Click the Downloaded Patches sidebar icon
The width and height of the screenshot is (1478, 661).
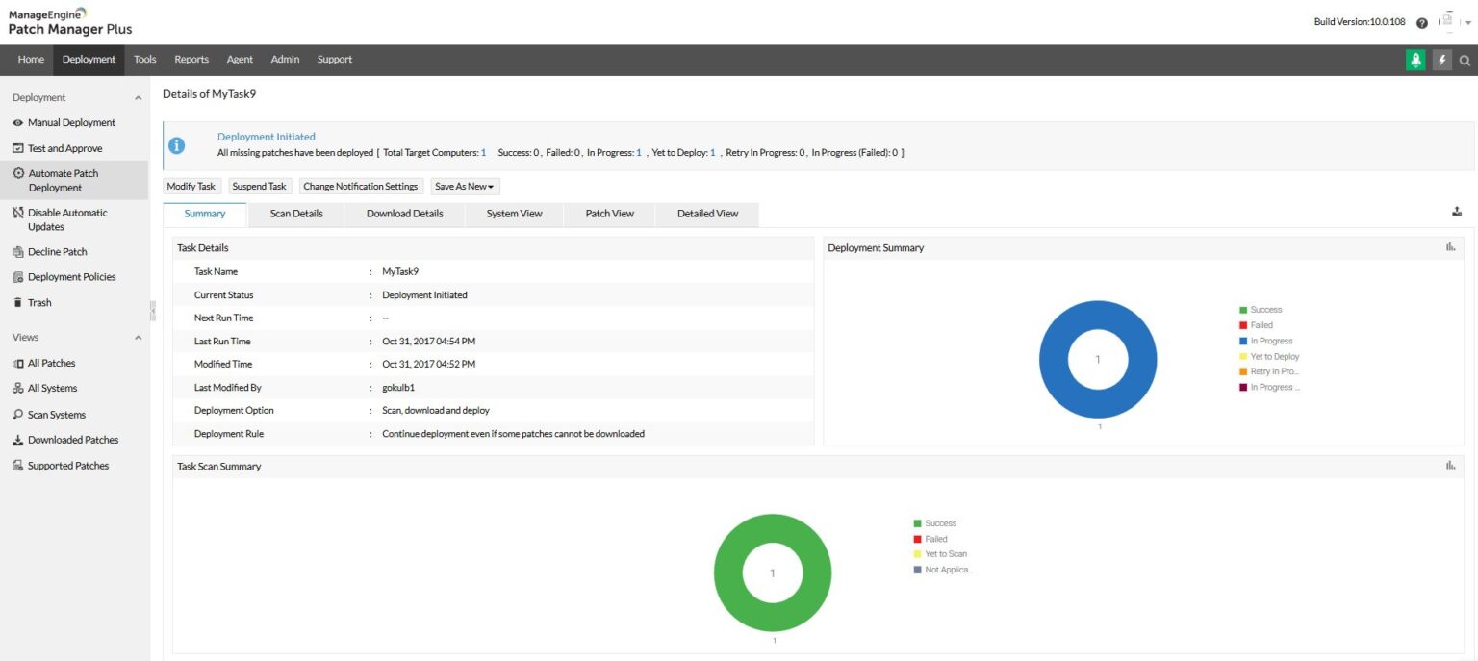click(20, 439)
